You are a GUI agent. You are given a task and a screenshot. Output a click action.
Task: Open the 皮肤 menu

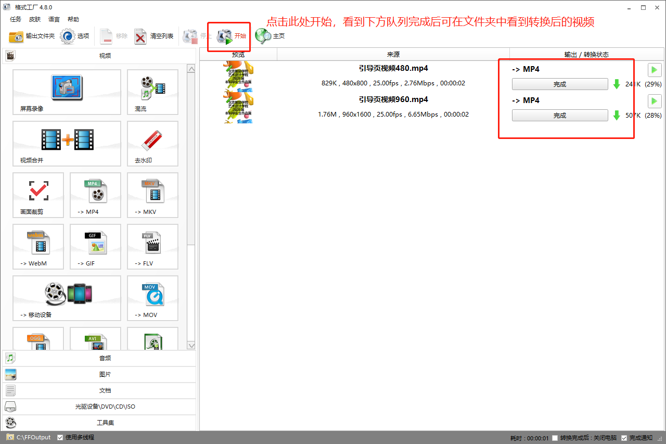[x=34, y=19]
